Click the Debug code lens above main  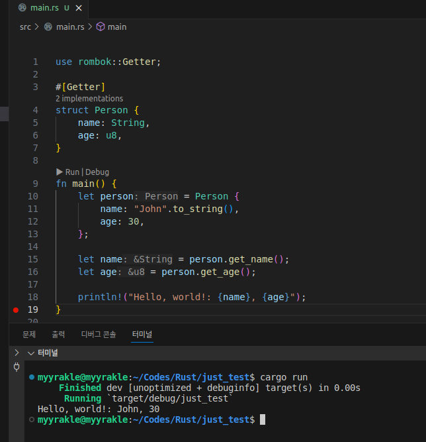click(x=98, y=172)
